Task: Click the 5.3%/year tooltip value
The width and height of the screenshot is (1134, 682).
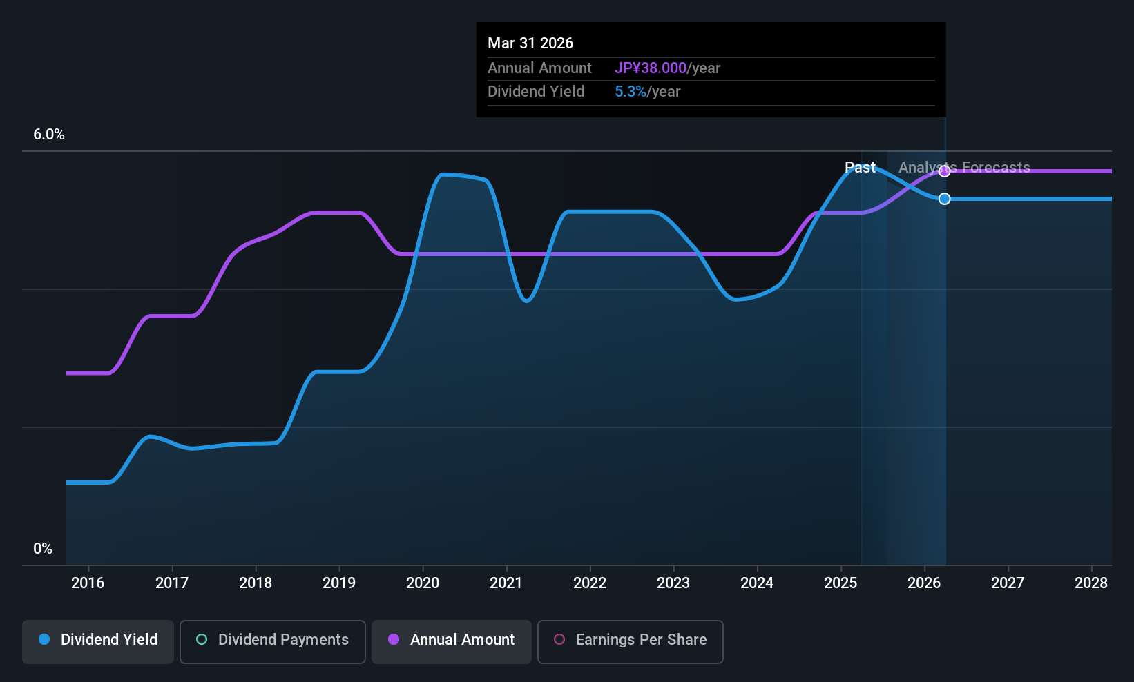Action: [647, 92]
